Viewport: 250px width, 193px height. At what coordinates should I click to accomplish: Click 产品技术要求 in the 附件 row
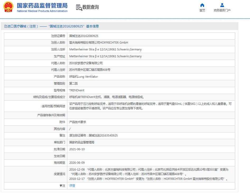(78, 122)
